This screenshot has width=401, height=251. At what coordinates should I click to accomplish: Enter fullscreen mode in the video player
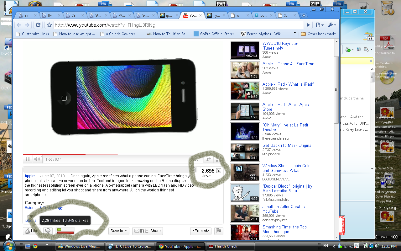click(218, 159)
